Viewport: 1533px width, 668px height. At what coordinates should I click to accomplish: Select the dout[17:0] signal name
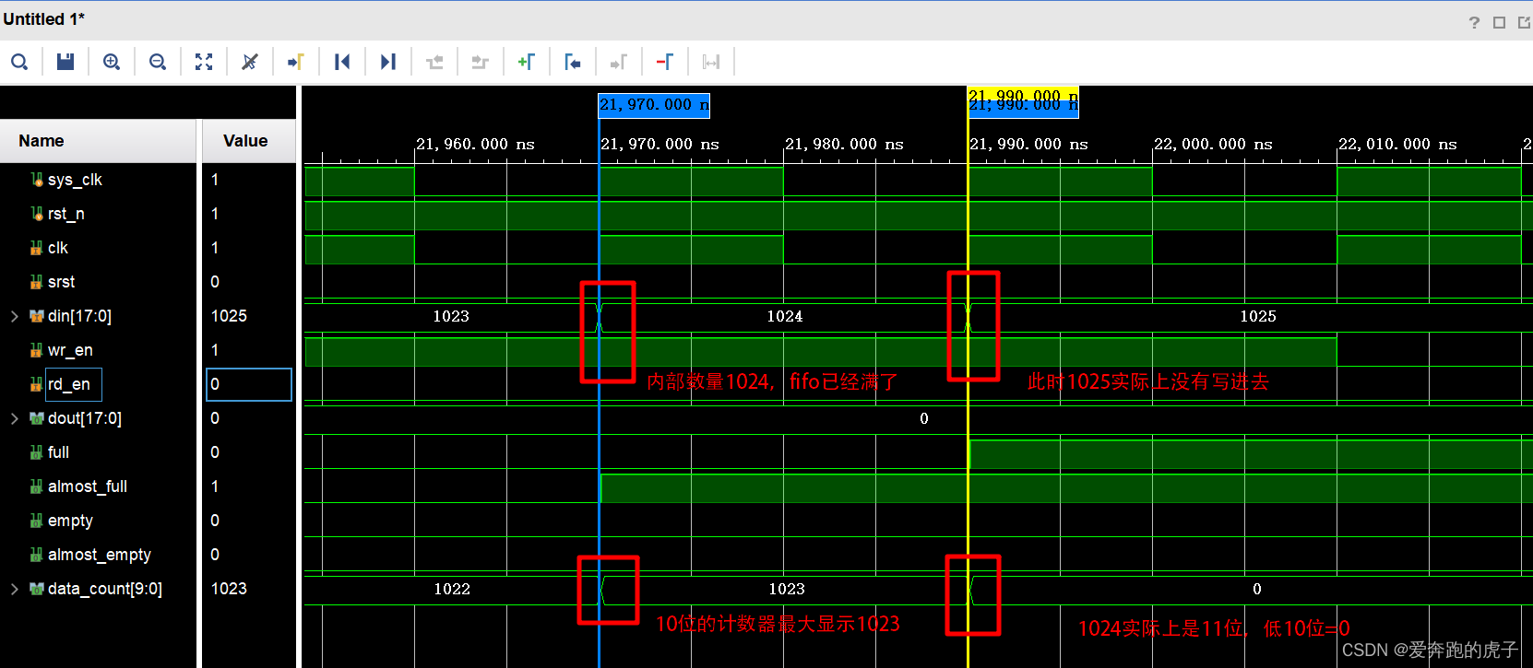[85, 418]
